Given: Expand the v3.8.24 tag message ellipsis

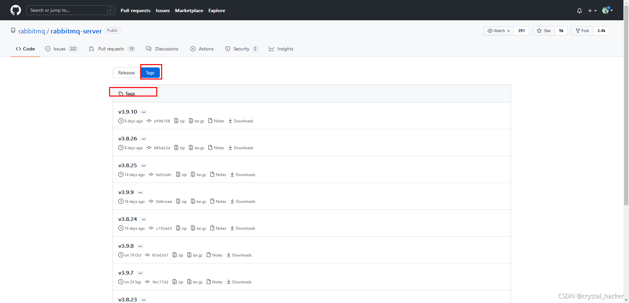Looking at the screenshot, I should coord(143,220).
